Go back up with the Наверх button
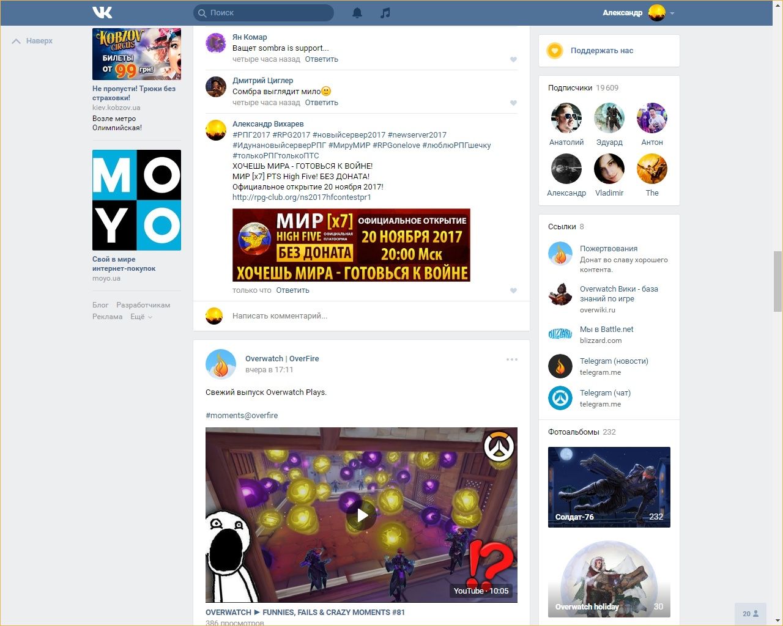This screenshot has width=783, height=626. point(33,41)
